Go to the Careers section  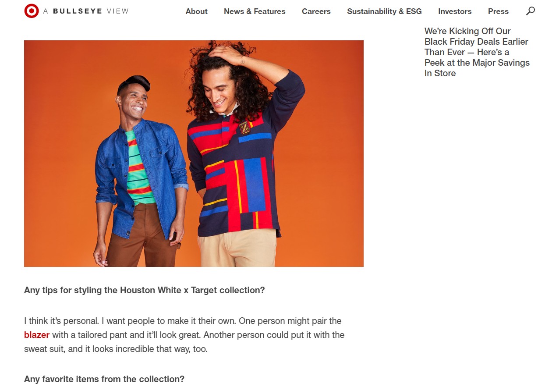[x=316, y=11]
